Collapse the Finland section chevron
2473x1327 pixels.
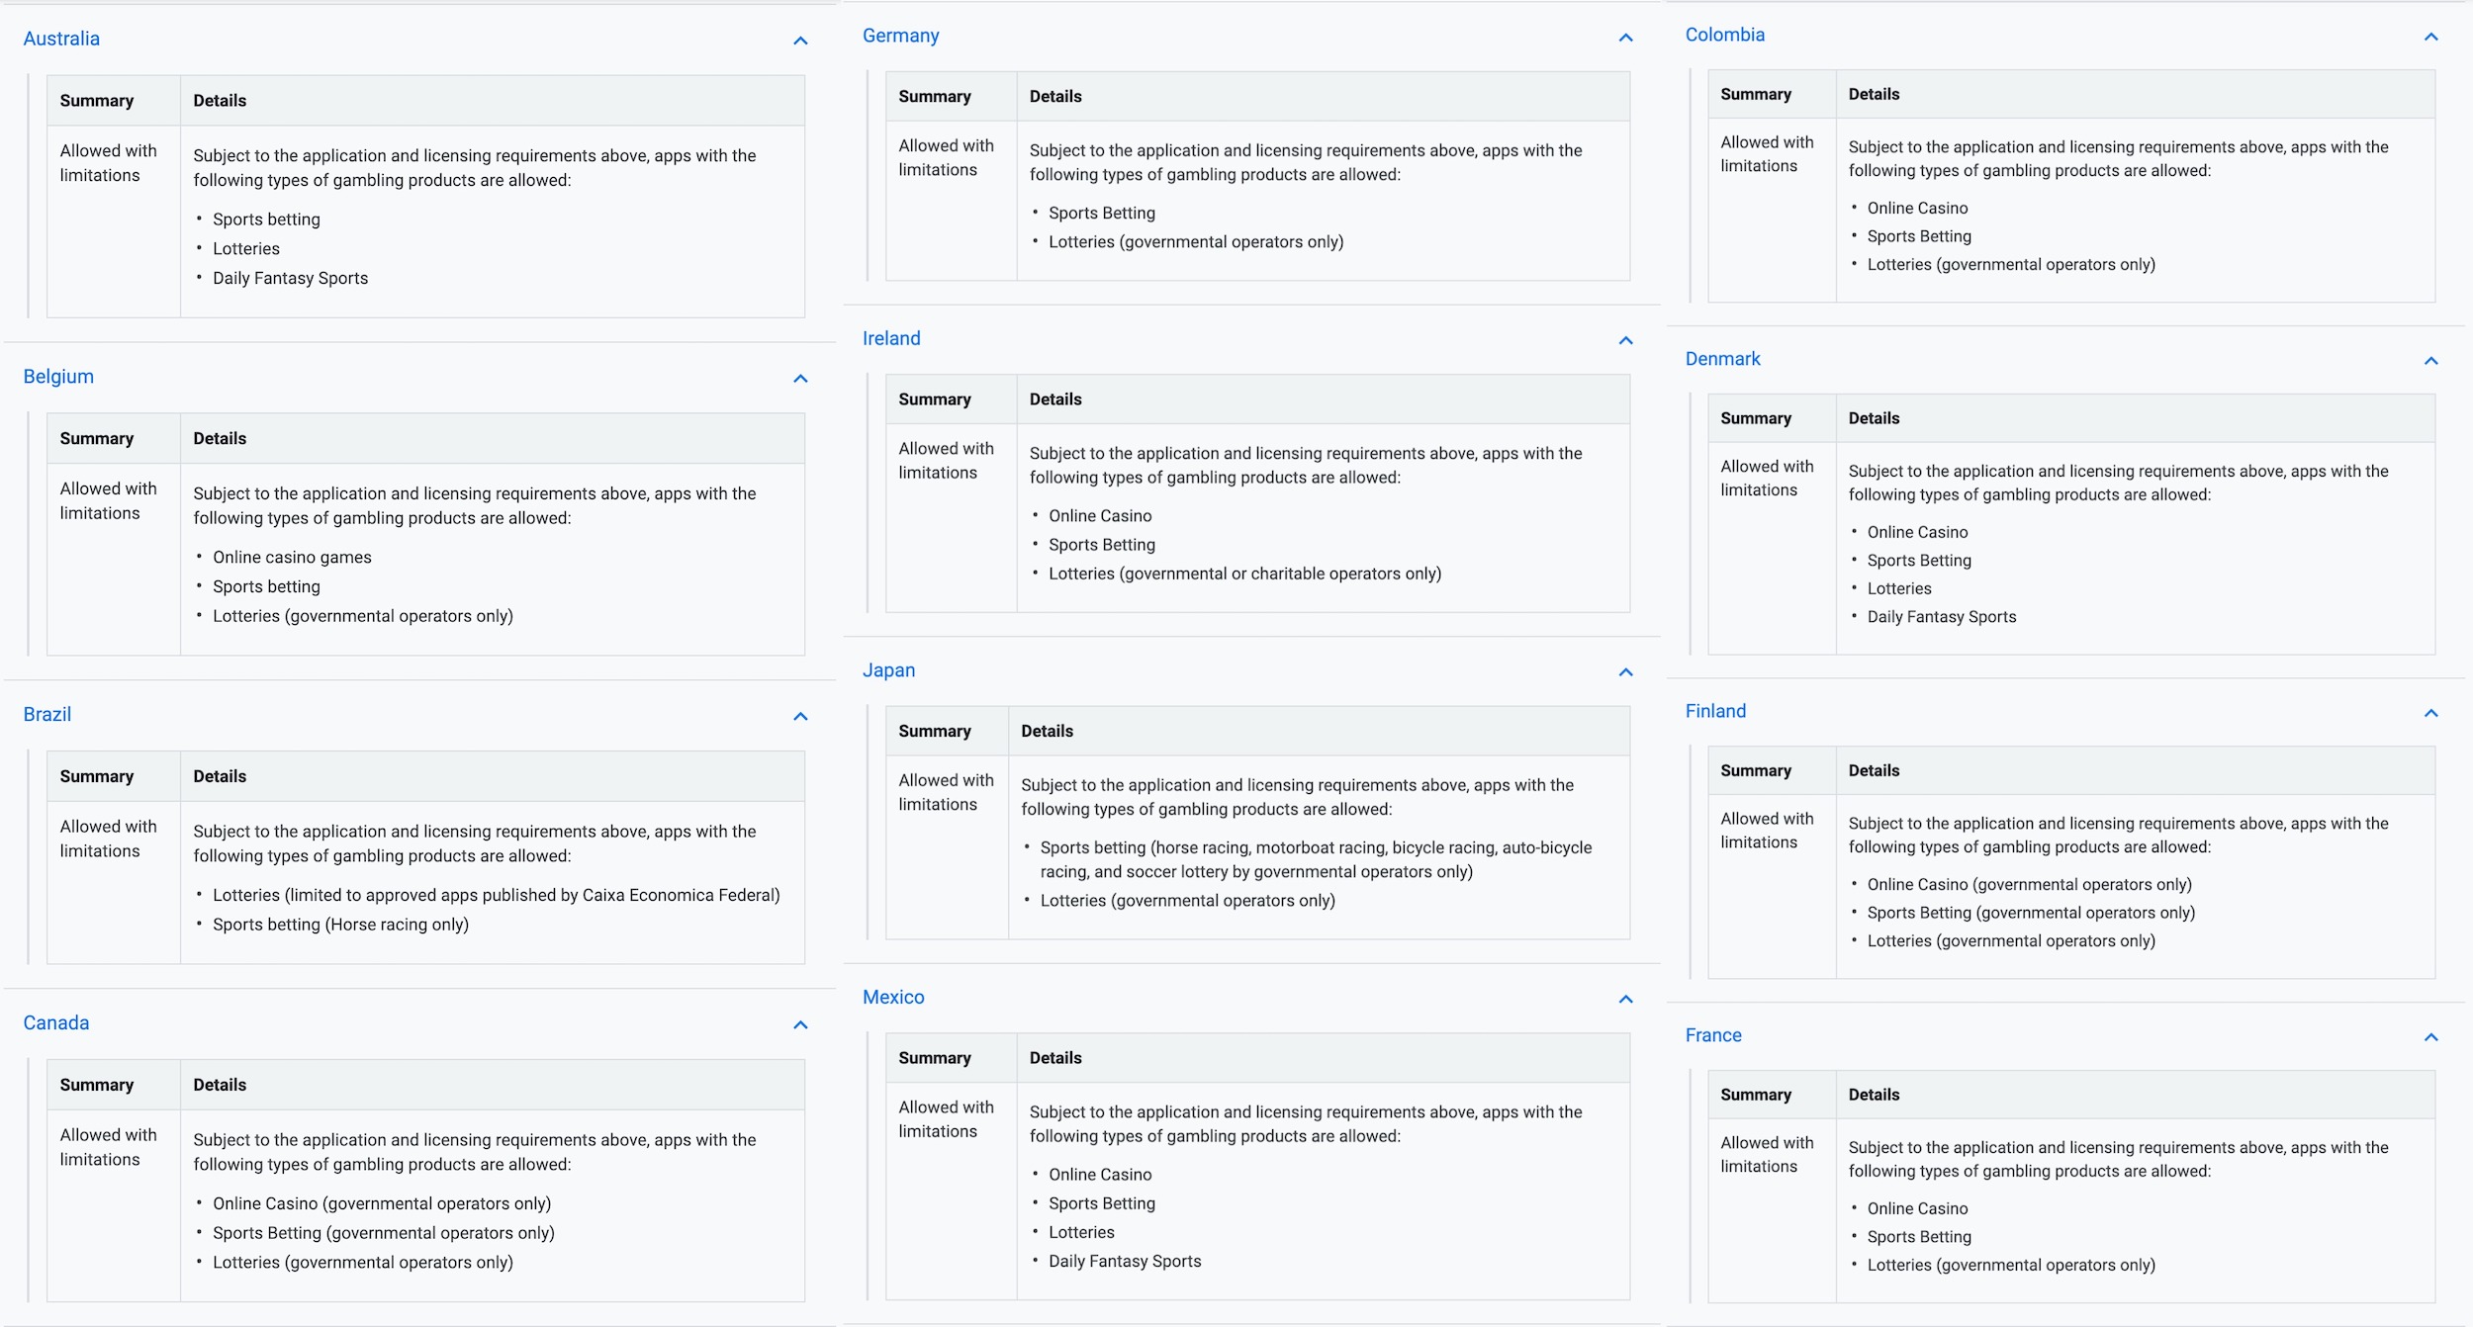tap(2430, 713)
